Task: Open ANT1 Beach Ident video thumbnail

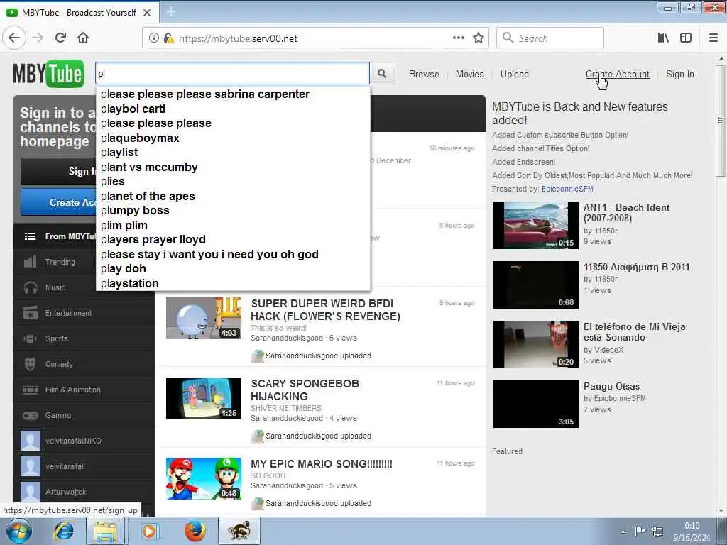Action: point(535,225)
